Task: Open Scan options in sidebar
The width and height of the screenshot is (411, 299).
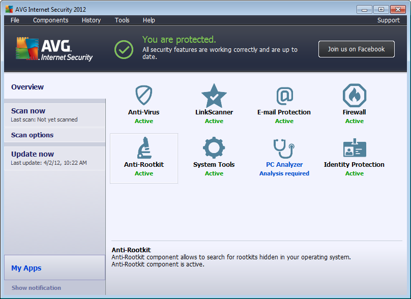Action: [32, 135]
